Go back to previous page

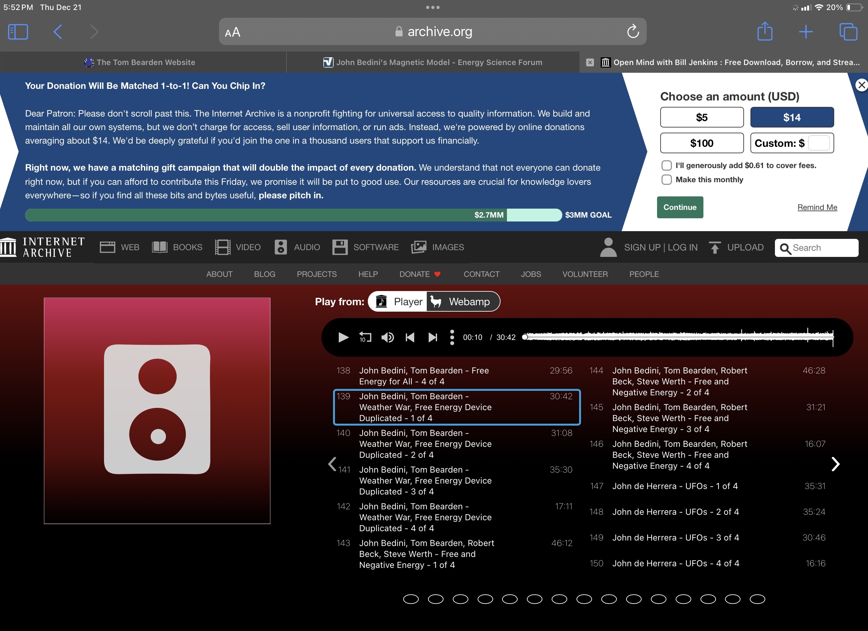pyautogui.click(x=57, y=32)
